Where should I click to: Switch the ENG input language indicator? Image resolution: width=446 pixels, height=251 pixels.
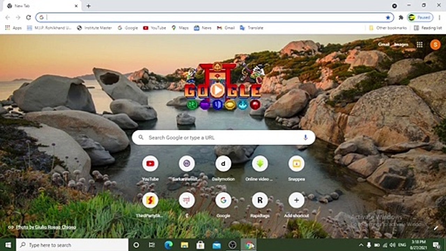tap(401, 245)
